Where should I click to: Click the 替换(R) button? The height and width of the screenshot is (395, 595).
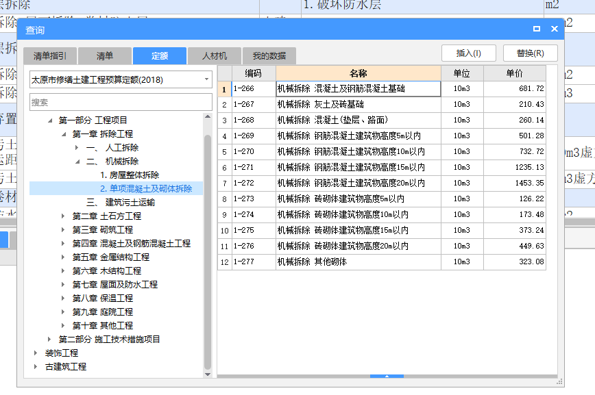coord(530,53)
